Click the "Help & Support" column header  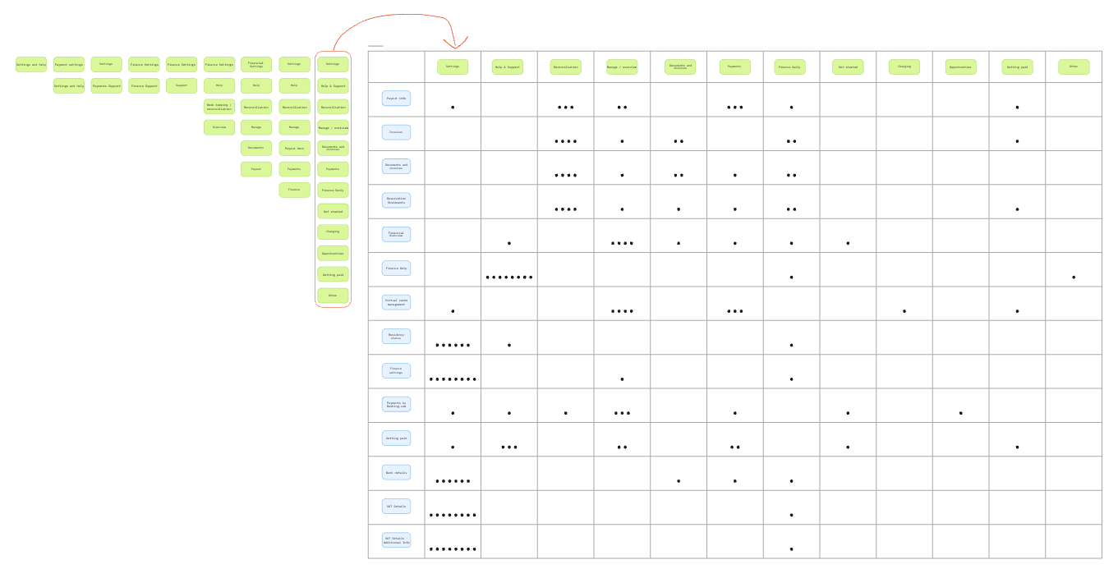[x=508, y=67]
